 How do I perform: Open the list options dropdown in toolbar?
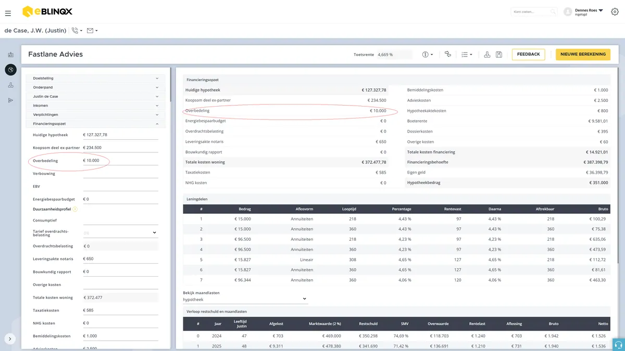point(467,54)
